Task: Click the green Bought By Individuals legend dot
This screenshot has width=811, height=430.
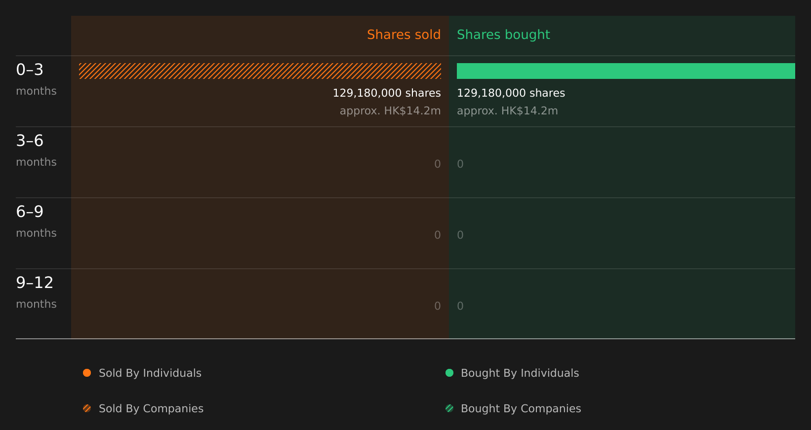Action: pos(449,373)
